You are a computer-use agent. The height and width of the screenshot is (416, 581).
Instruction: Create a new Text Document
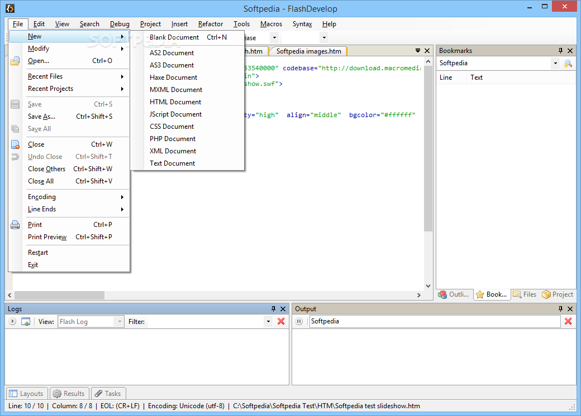tap(188, 163)
